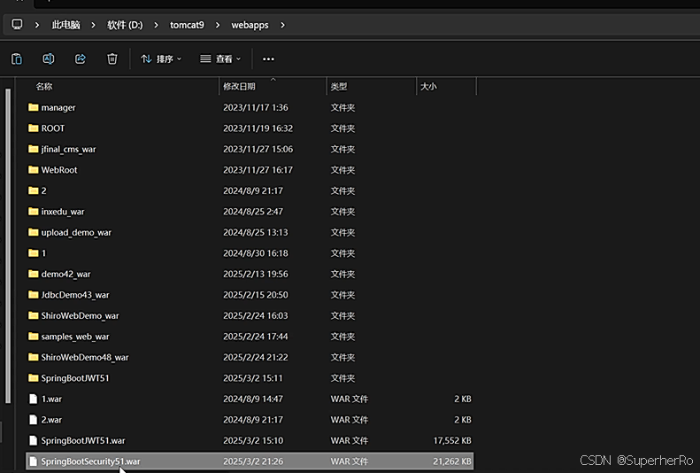Screen dimensions: 700x473
Task: Click the ShiroWebDemo48_war folder name
Action: (x=85, y=357)
